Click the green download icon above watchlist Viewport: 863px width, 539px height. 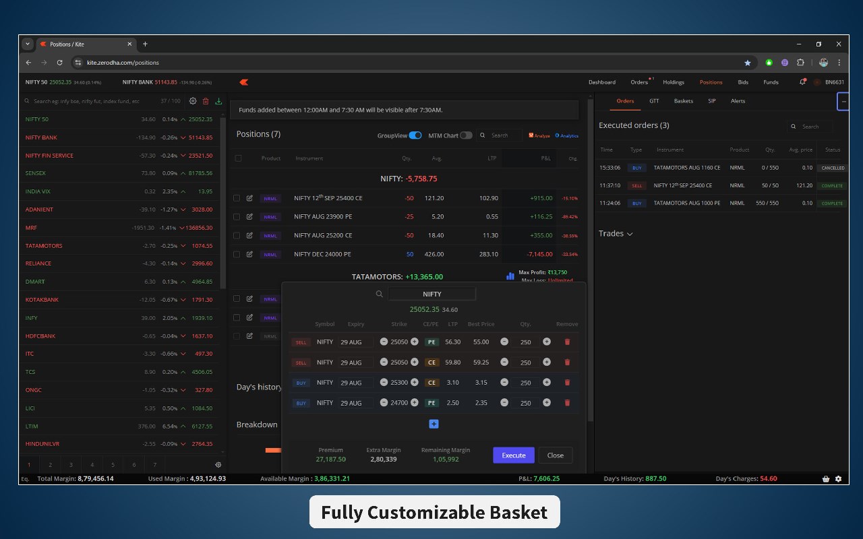click(218, 101)
